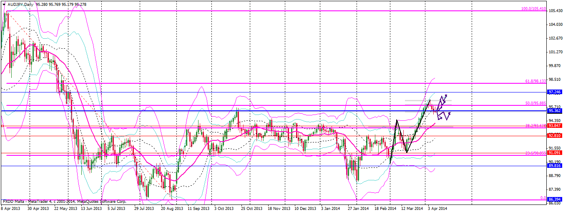Click the current price label 95.362
Screen dimensions: 563x212
point(554,111)
